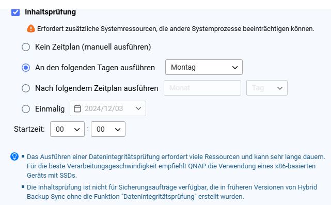The width and height of the screenshot is (331, 205).
Task: Click the minute dropdown chevron icon
Action: point(118,129)
